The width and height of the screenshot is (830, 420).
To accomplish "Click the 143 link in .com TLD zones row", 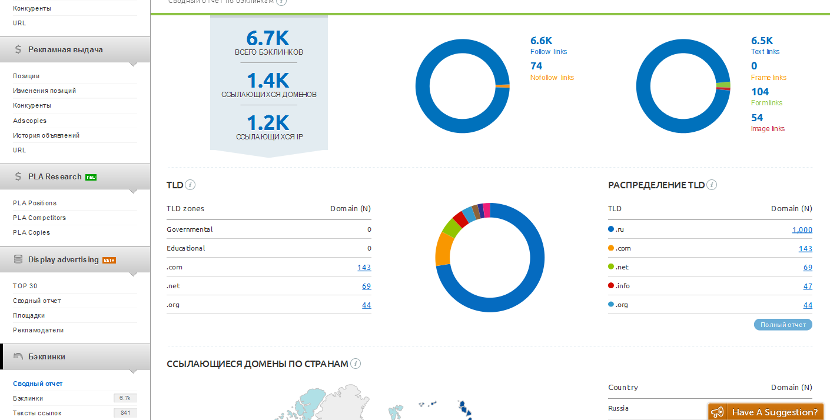I will (x=364, y=268).
